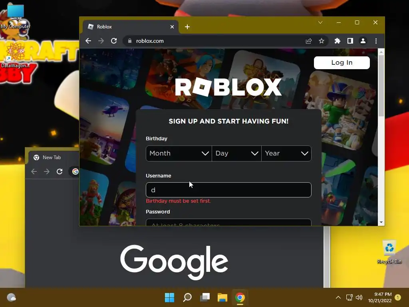Select the Recycle Bin desktop icon
This screenshot has height=307, width=409.
[389, 252]
